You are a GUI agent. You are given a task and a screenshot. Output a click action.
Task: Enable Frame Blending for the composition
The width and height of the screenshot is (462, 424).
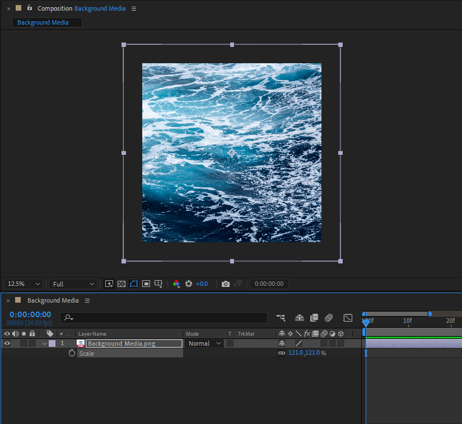tap(314, 318)
